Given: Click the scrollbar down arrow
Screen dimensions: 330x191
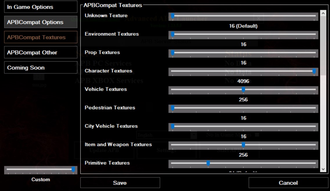Looking at the screenshot, I should 323,169.
